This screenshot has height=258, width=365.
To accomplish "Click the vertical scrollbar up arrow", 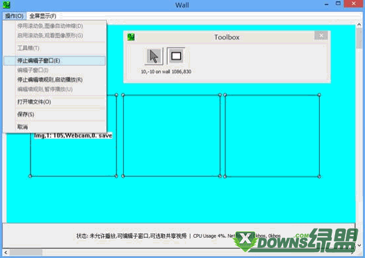I will tap(359, 24).
